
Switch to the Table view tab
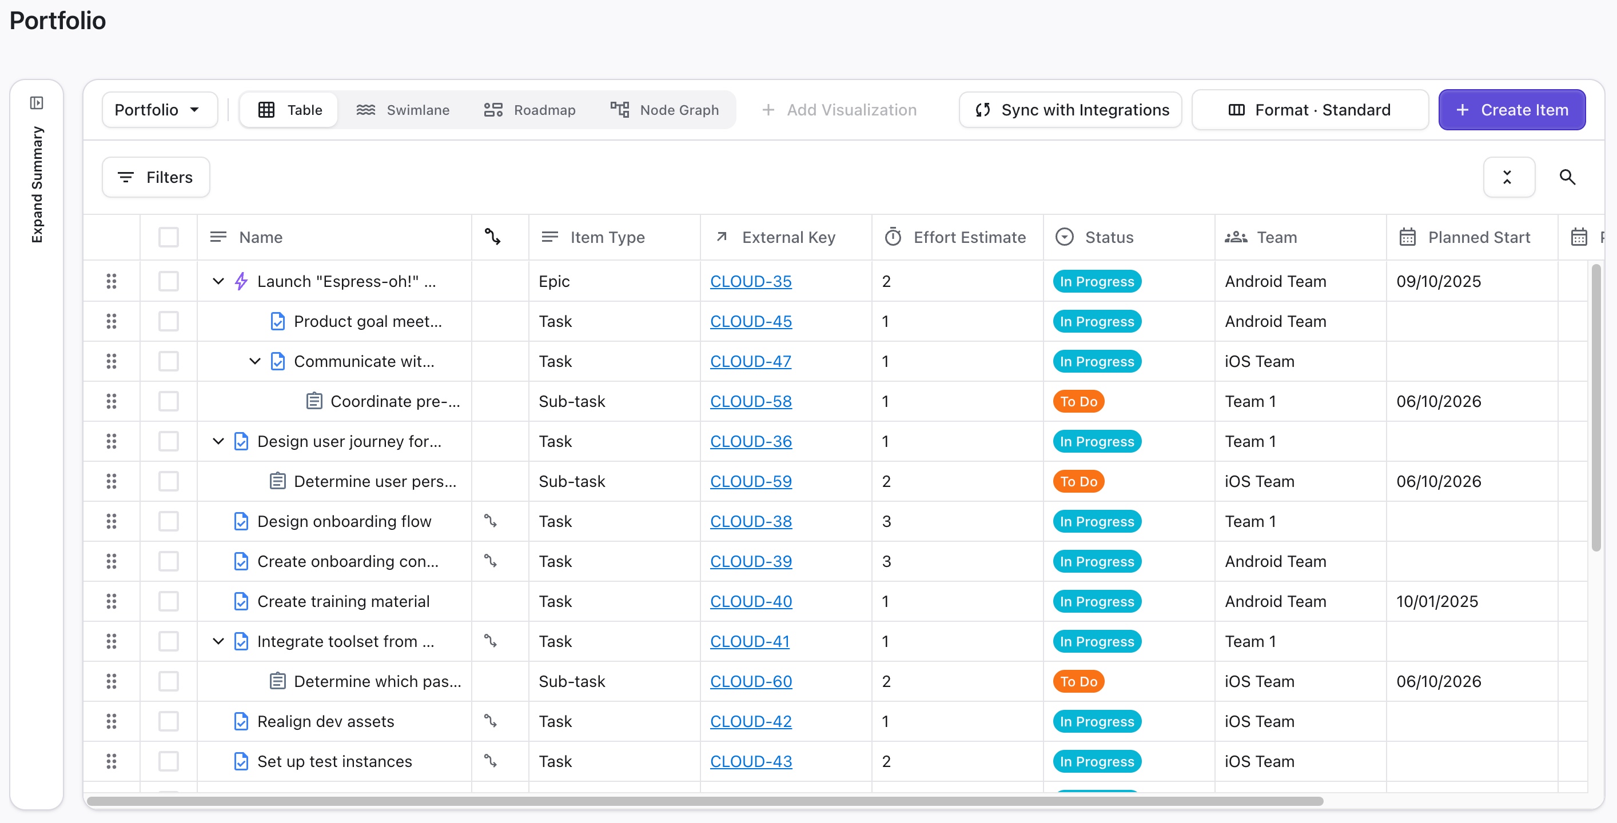tap(289, 110)
